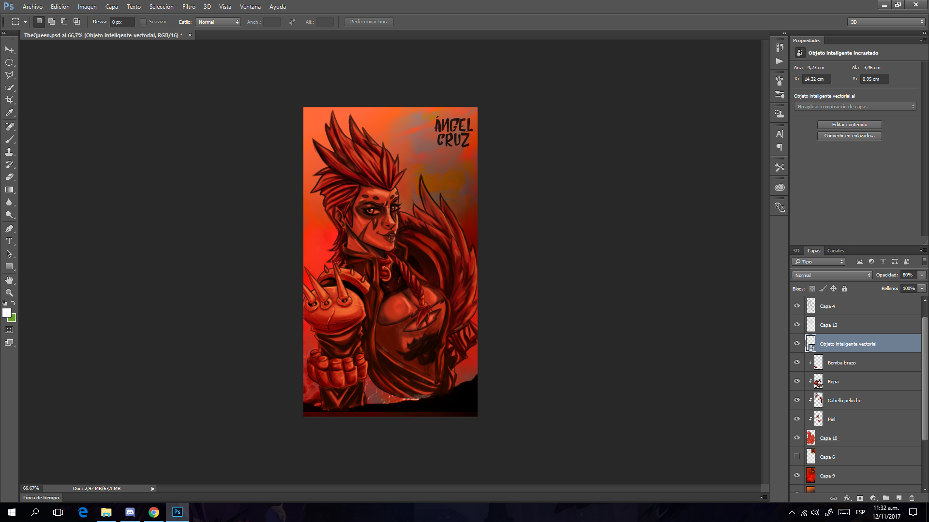Select the Path Selection tool
The width and height of the screenshot is (929, 522).
click(x=9, y=254)
